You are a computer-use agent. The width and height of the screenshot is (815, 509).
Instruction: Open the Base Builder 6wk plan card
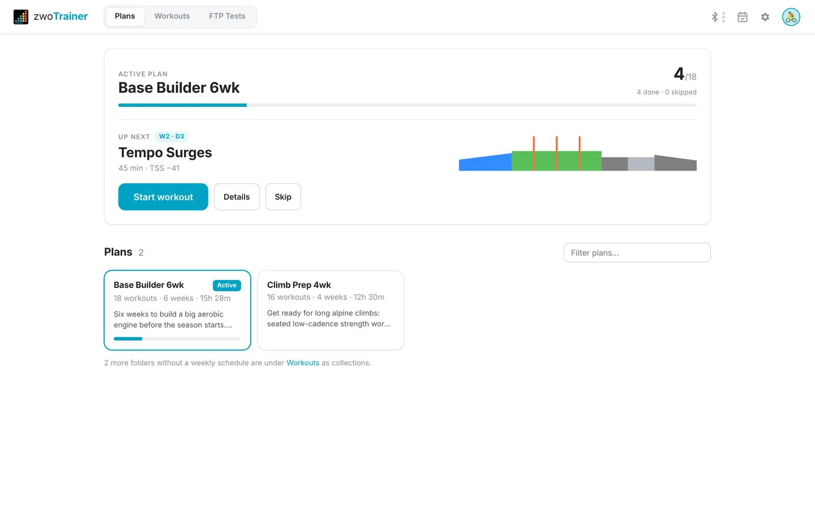pos(177,310)
